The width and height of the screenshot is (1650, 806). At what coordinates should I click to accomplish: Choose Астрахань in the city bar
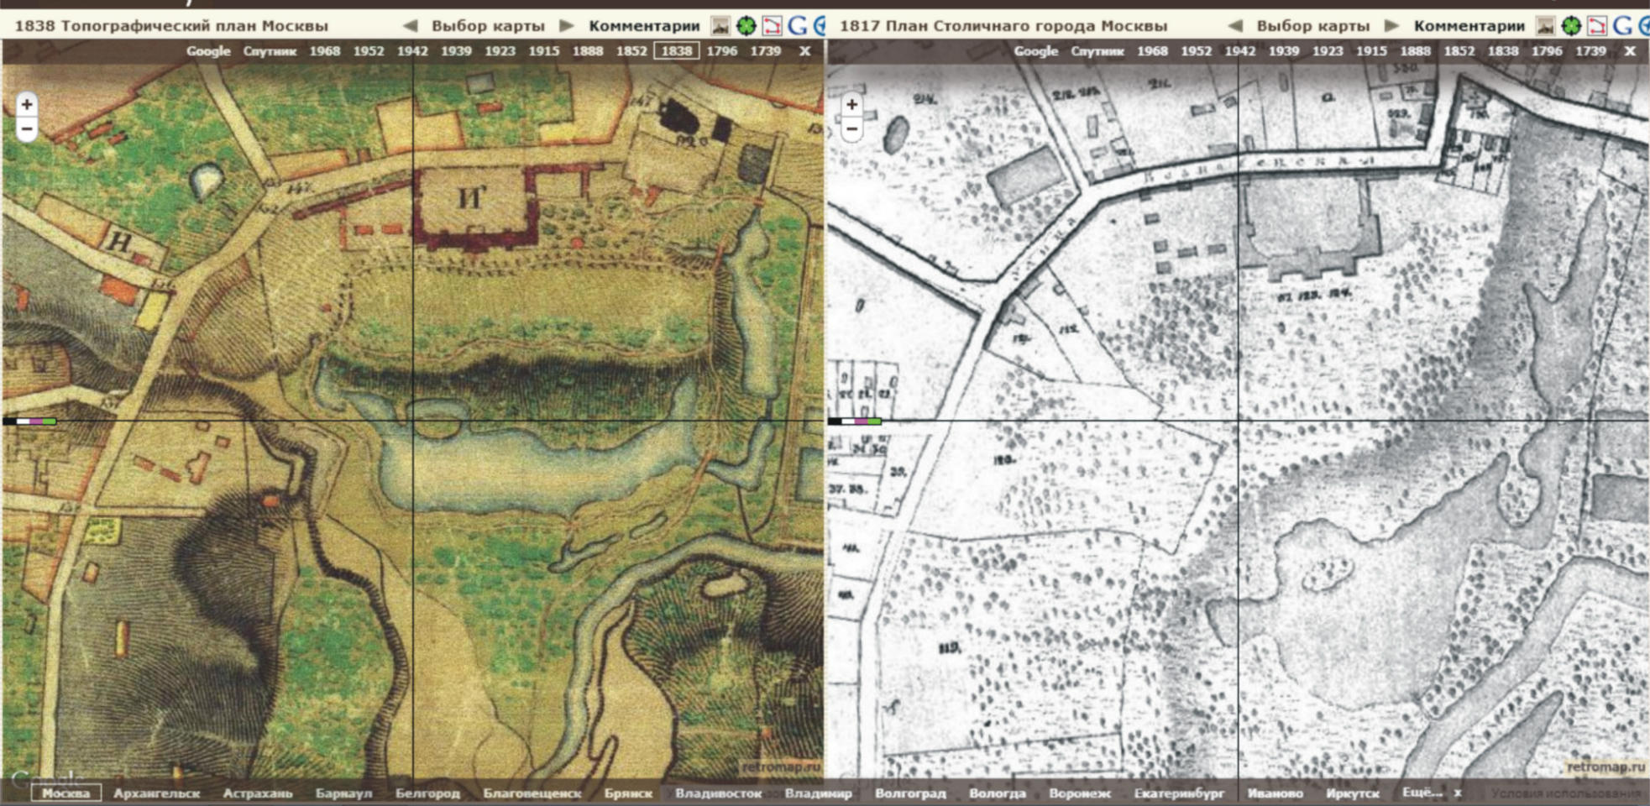coord(258,793)
